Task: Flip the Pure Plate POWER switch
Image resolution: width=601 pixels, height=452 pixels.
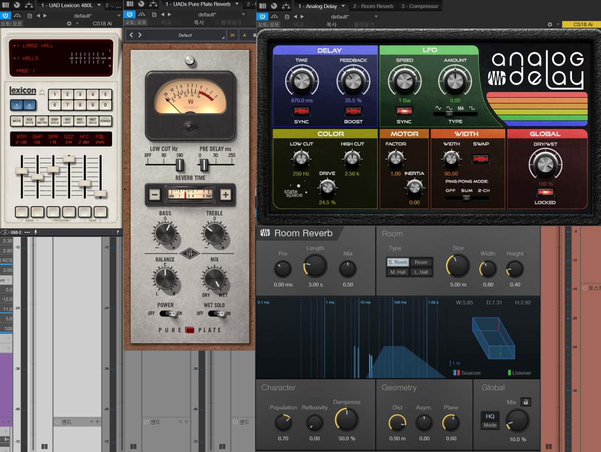Action: 168,314
